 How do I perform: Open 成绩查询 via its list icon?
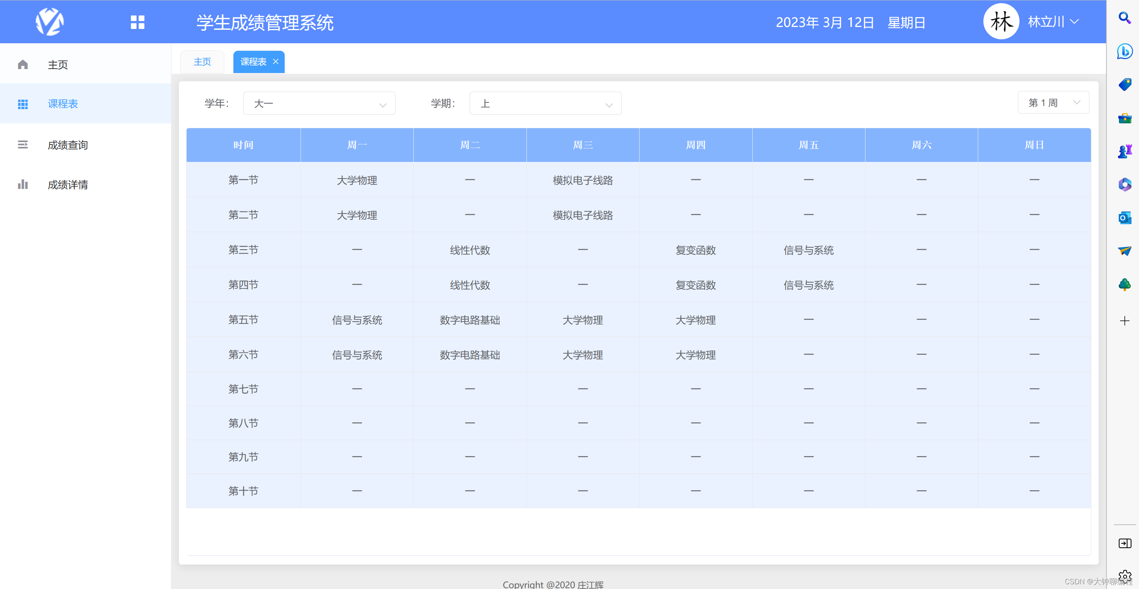coord(23,144)
